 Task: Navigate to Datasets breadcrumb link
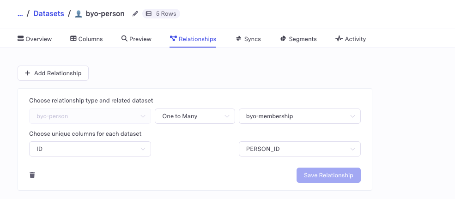tap(49, 14)
